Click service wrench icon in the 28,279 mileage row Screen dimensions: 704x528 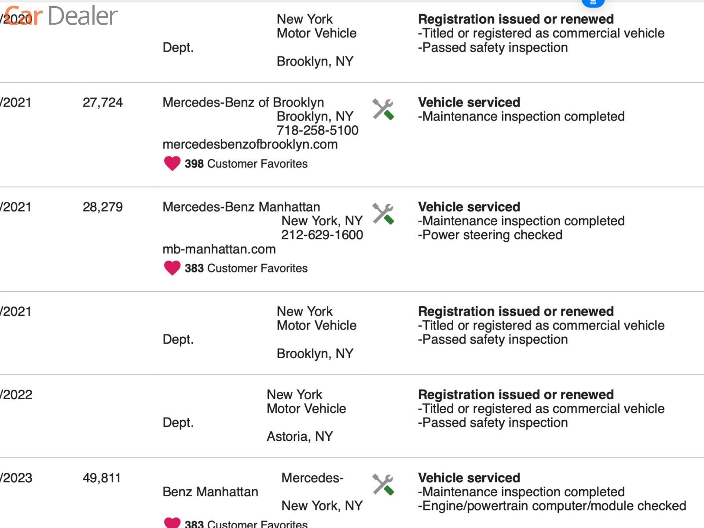(383, 214)
